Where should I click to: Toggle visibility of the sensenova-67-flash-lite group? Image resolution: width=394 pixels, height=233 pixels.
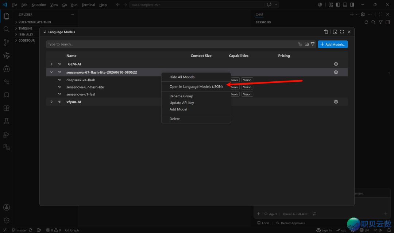click(59, 72)
